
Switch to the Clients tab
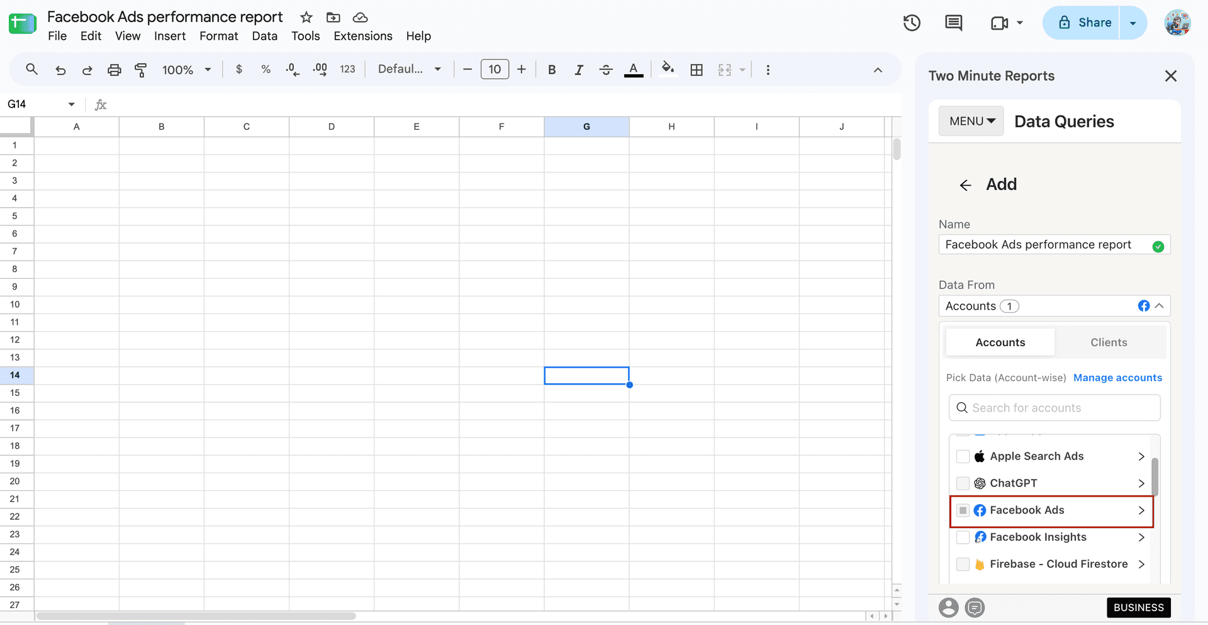[x=1109, y=342]
